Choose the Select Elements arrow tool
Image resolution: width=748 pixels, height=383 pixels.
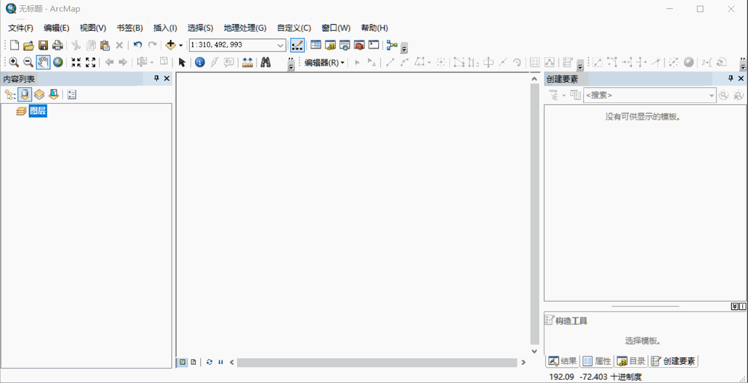click(182, 63)
